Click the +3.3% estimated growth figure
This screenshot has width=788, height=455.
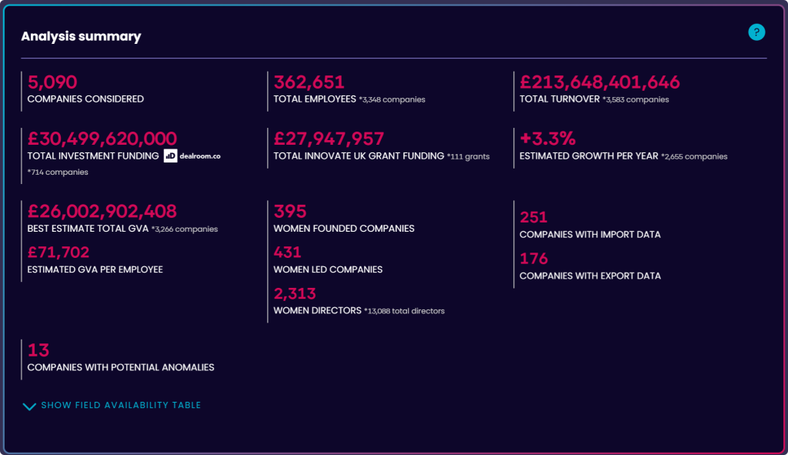547,139
